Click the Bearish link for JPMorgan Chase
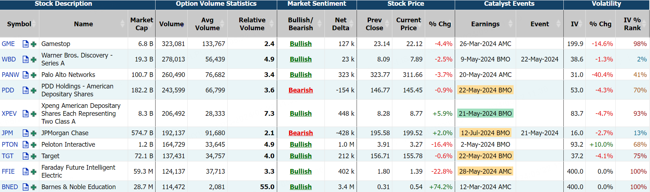 pyautogui.click(x=301, y=133)
